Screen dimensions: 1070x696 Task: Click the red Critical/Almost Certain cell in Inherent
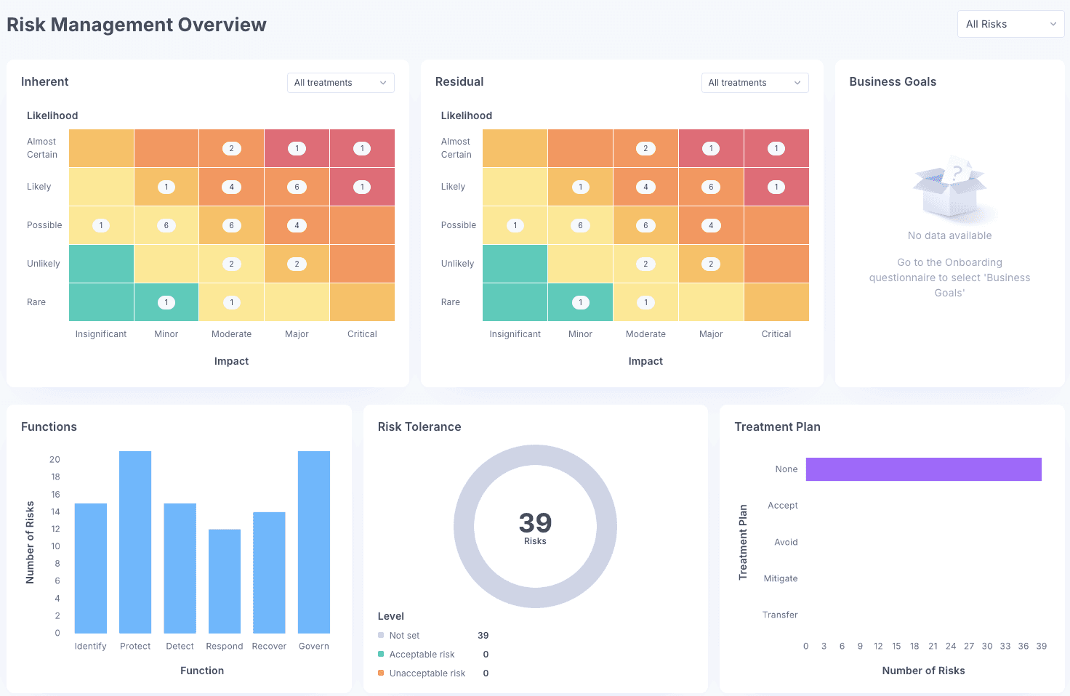(x=362, y=147)
